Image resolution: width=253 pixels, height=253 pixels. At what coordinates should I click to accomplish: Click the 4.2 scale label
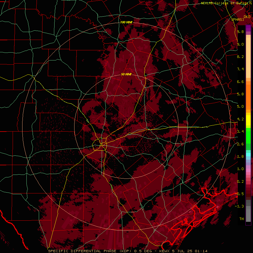[240, 119]
